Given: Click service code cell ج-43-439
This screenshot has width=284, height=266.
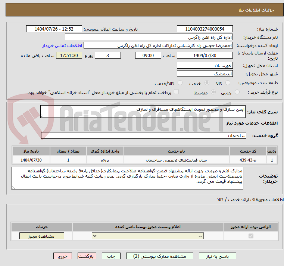Looking at the screenshot, I should (x=248, y=160).
